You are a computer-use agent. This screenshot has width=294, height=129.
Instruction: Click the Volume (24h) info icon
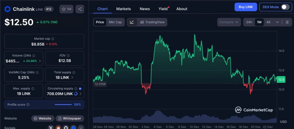[34, 56]
